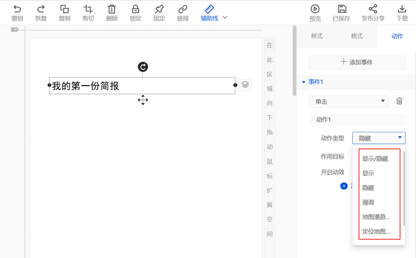Image resolution: width=416 pixels, height=258 pixels.
Task: Download using the 下载 icon
Action: pyautogui.click(x=402, y=9)
